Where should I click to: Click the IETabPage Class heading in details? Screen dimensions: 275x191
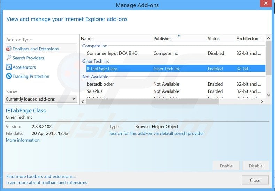[x=26, y=111]
